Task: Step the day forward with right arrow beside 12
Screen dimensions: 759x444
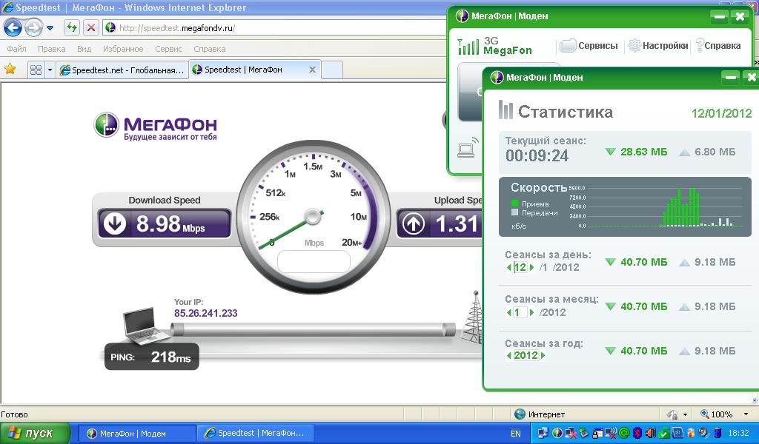Action: [531, 267]
